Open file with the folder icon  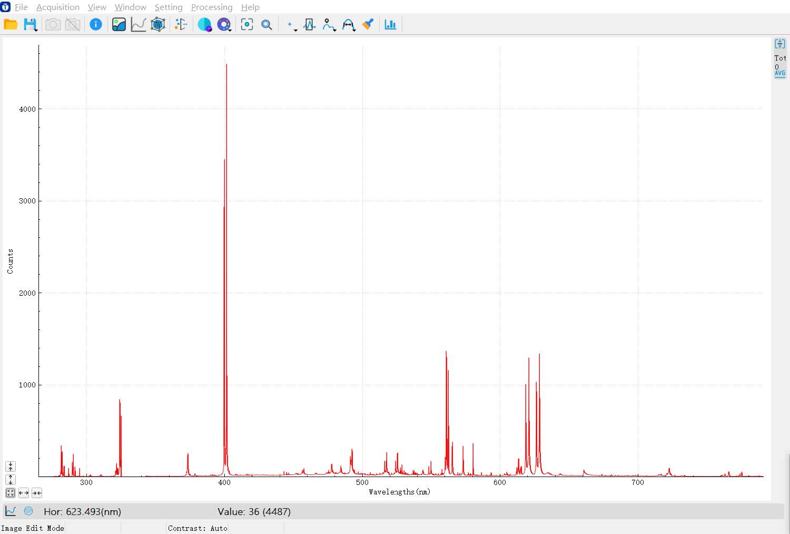(x=11, y=24)
